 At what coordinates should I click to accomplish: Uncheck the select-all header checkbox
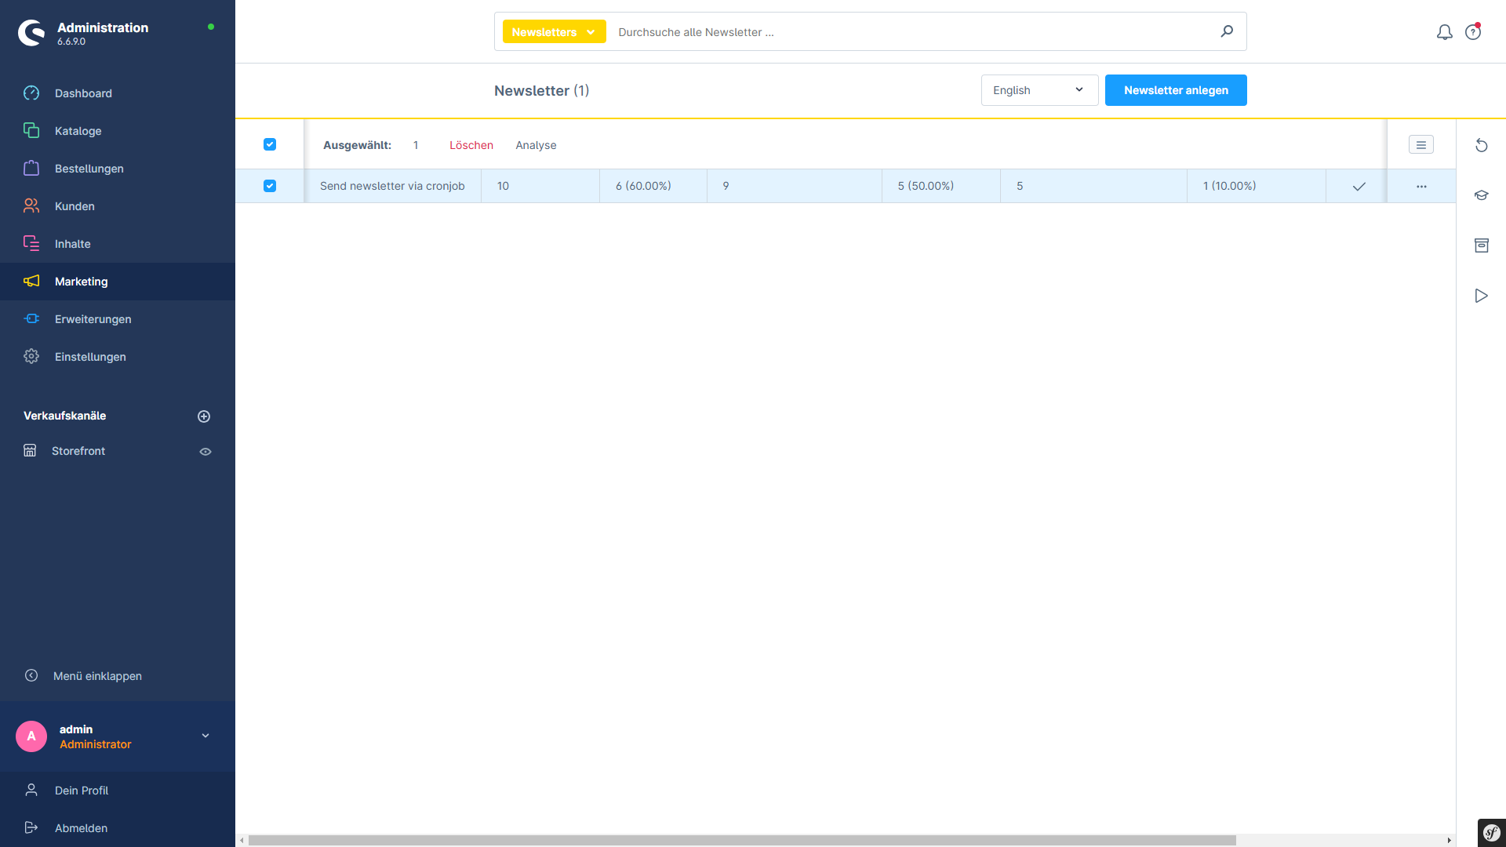point(270,144)
